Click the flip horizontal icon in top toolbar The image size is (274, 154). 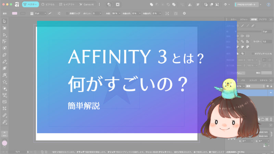coord(190,5)
